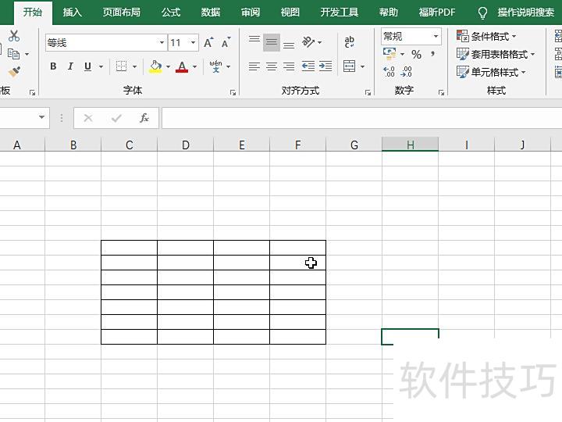This screenshot has height=422, width=562.
Task: Open the Name Box dropdown arrow
Action: 42,117
